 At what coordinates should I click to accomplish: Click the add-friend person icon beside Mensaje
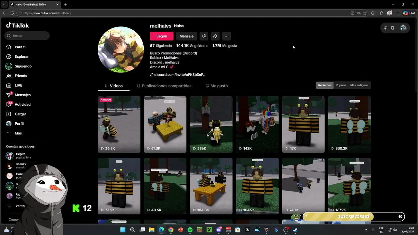pos(204,36)
